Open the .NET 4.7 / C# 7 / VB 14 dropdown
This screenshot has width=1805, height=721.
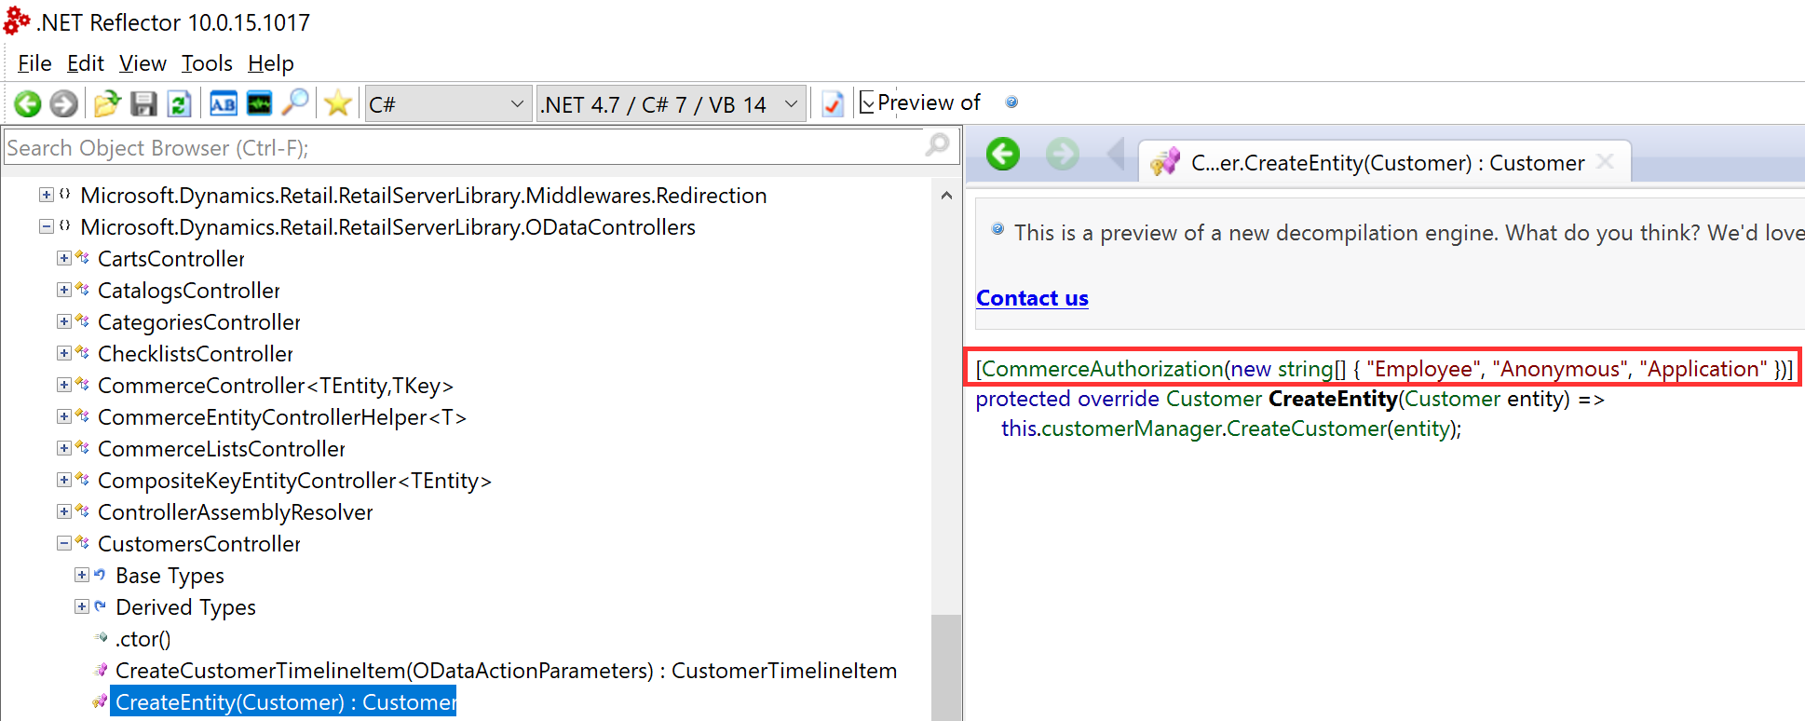(670, 103)
